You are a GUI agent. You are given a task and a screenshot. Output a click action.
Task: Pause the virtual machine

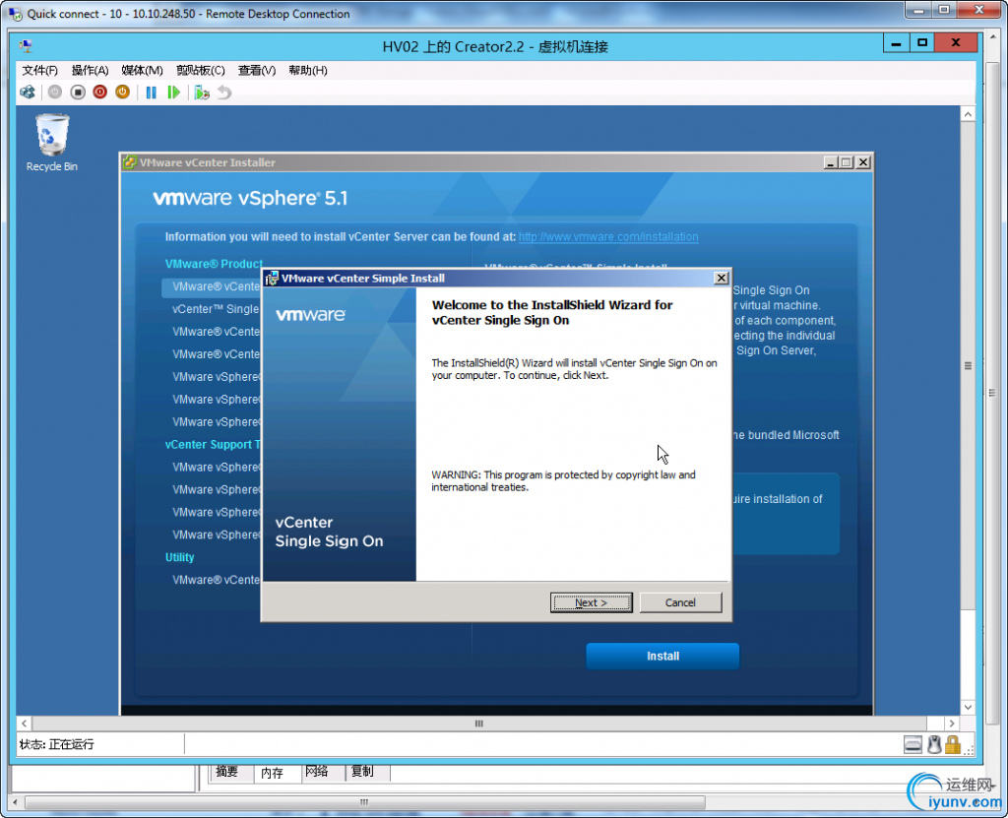point(151,93)
